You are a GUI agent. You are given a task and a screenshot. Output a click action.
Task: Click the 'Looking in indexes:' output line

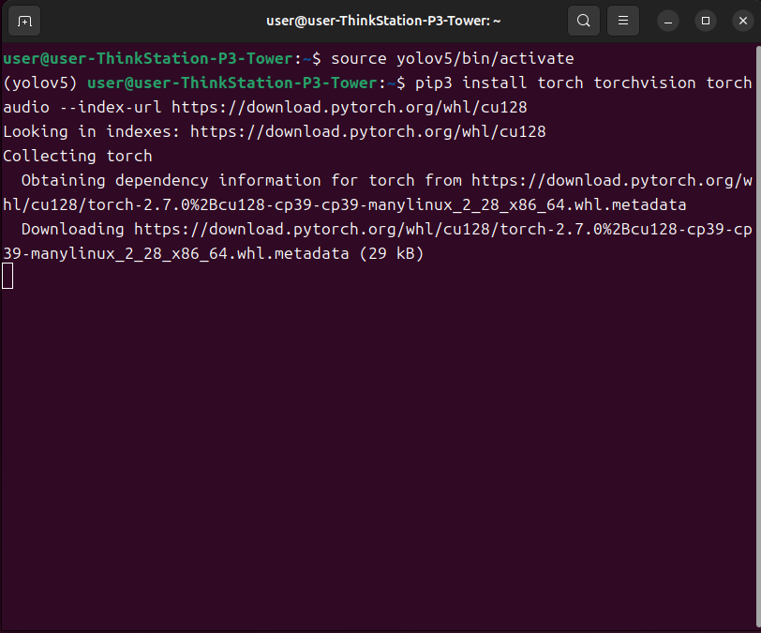coord(275,131)
